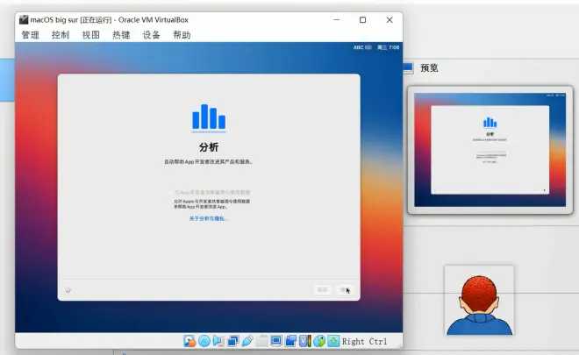The height and width of the screenshot is (355, 579).
Task: Click the VirtualBox window title icon
Action: click(24, 19)
